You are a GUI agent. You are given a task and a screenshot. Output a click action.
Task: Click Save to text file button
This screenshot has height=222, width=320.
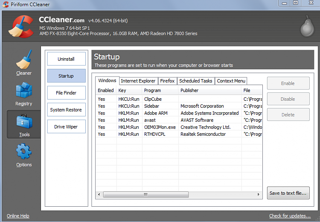coord(288,193)
